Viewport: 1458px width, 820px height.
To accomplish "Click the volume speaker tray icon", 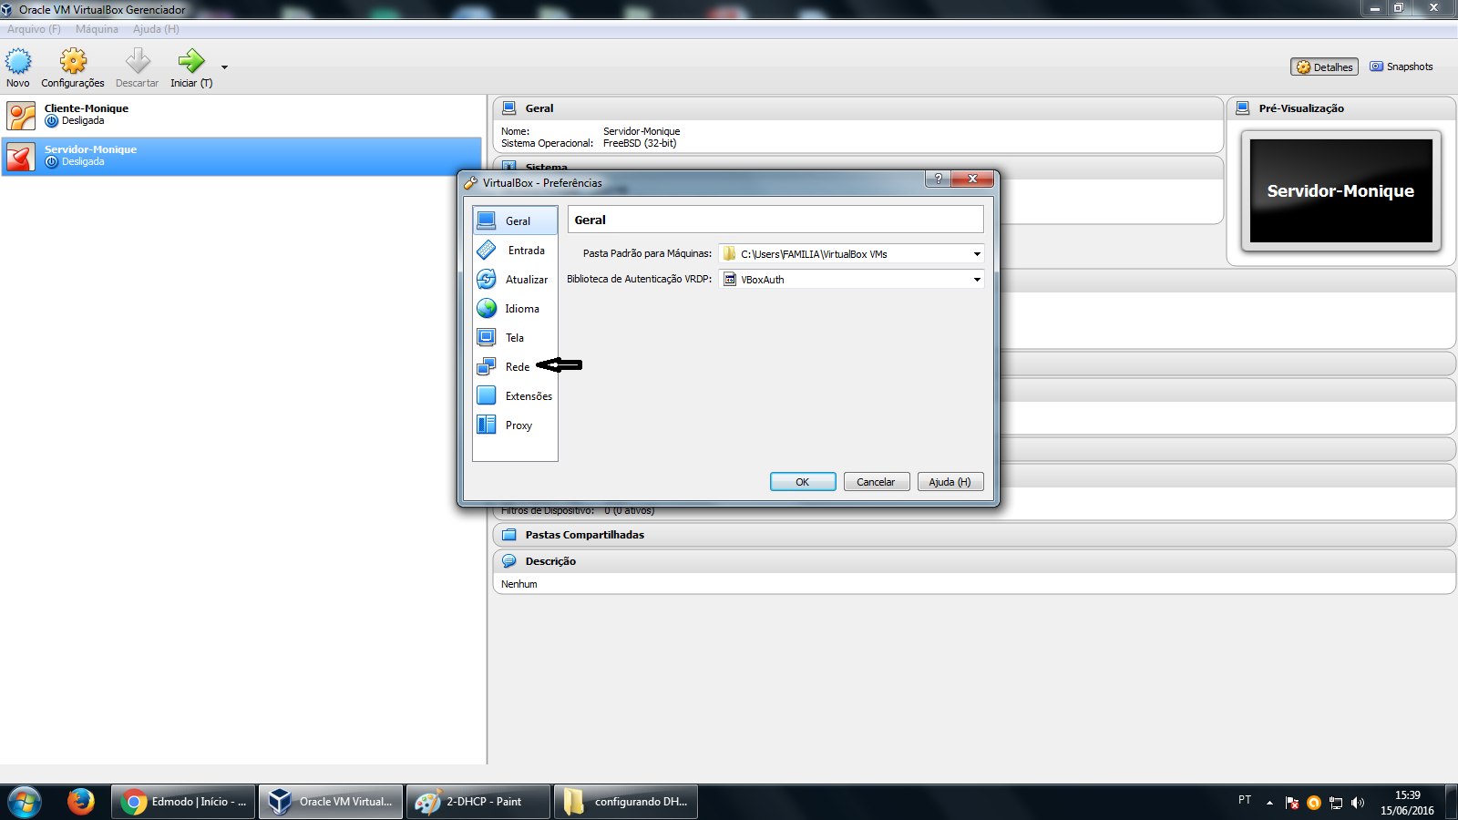I will [x=1358, y=803].
